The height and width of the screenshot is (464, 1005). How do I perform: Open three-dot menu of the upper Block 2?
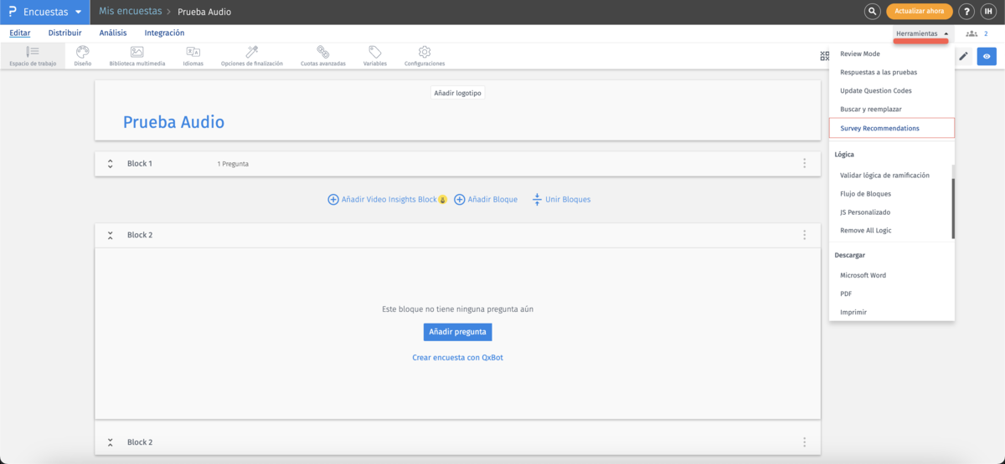click(804, 235)
